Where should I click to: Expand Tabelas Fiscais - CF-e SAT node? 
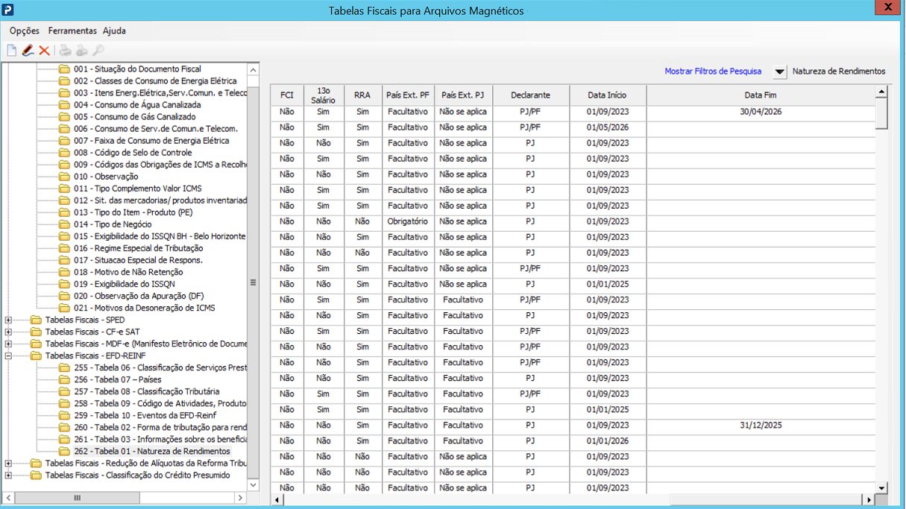click(x=8, y=332)
